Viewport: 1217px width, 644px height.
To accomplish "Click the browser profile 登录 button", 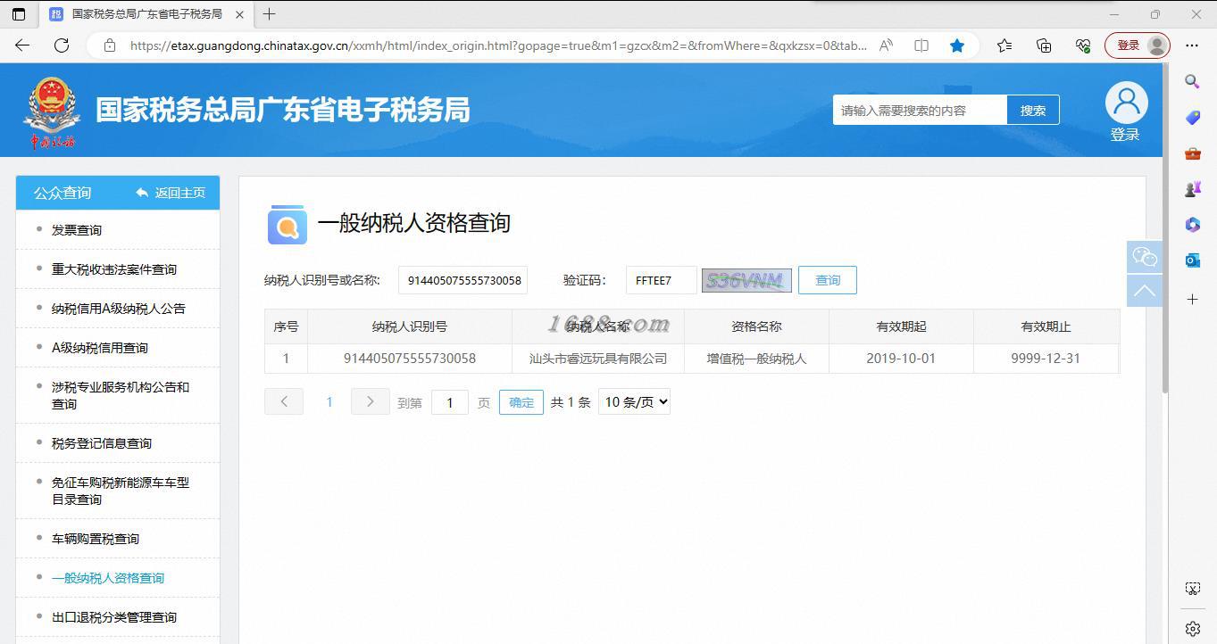I will click(x=1137, y=45).
